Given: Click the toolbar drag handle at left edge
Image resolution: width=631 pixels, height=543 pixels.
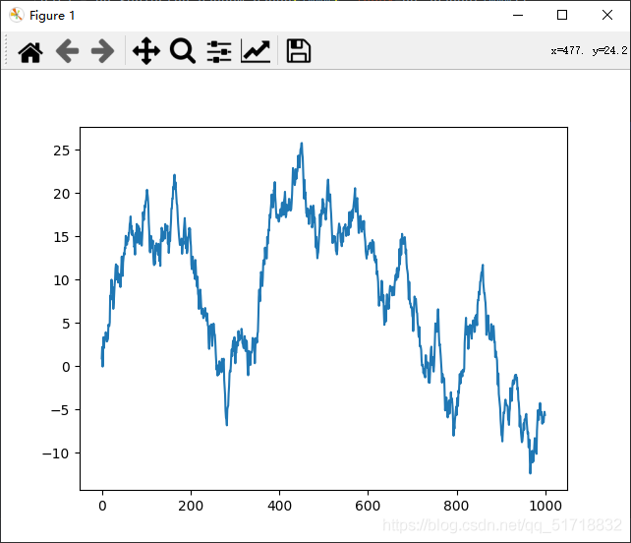Looking at the screenshot, I should pyautogui.click(x=6, y=50).
